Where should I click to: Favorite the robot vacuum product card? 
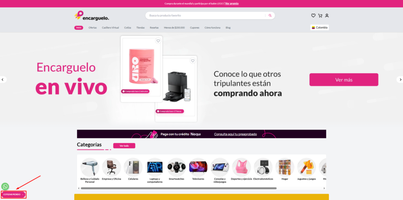pyautogui.click(x=193, y=61)
